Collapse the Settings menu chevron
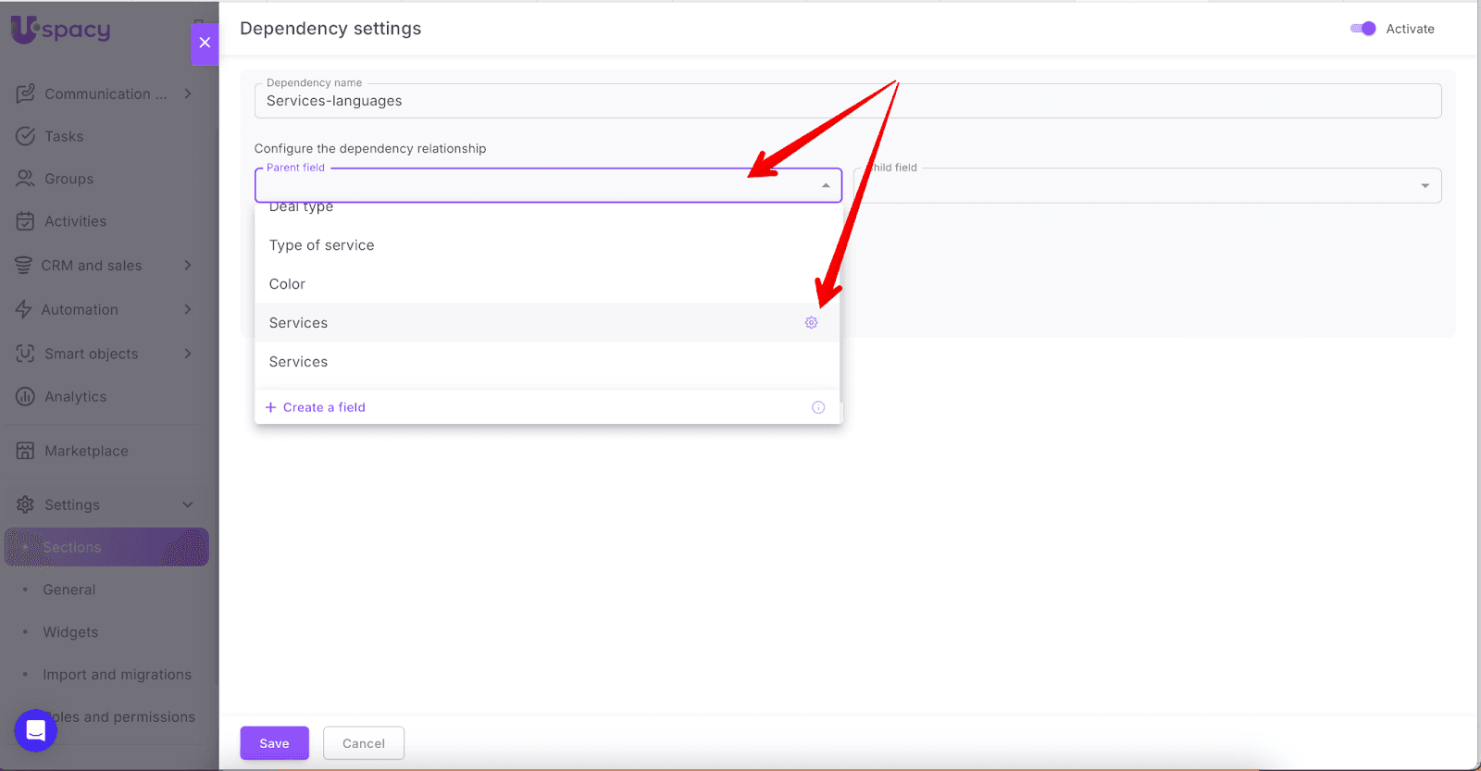Screen dimensions: 1481x771 [x=188, y=504]
